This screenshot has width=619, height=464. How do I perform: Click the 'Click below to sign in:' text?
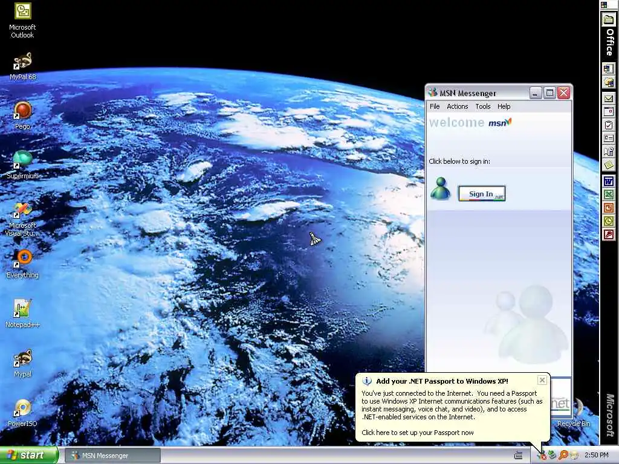[x=459, y=161]
